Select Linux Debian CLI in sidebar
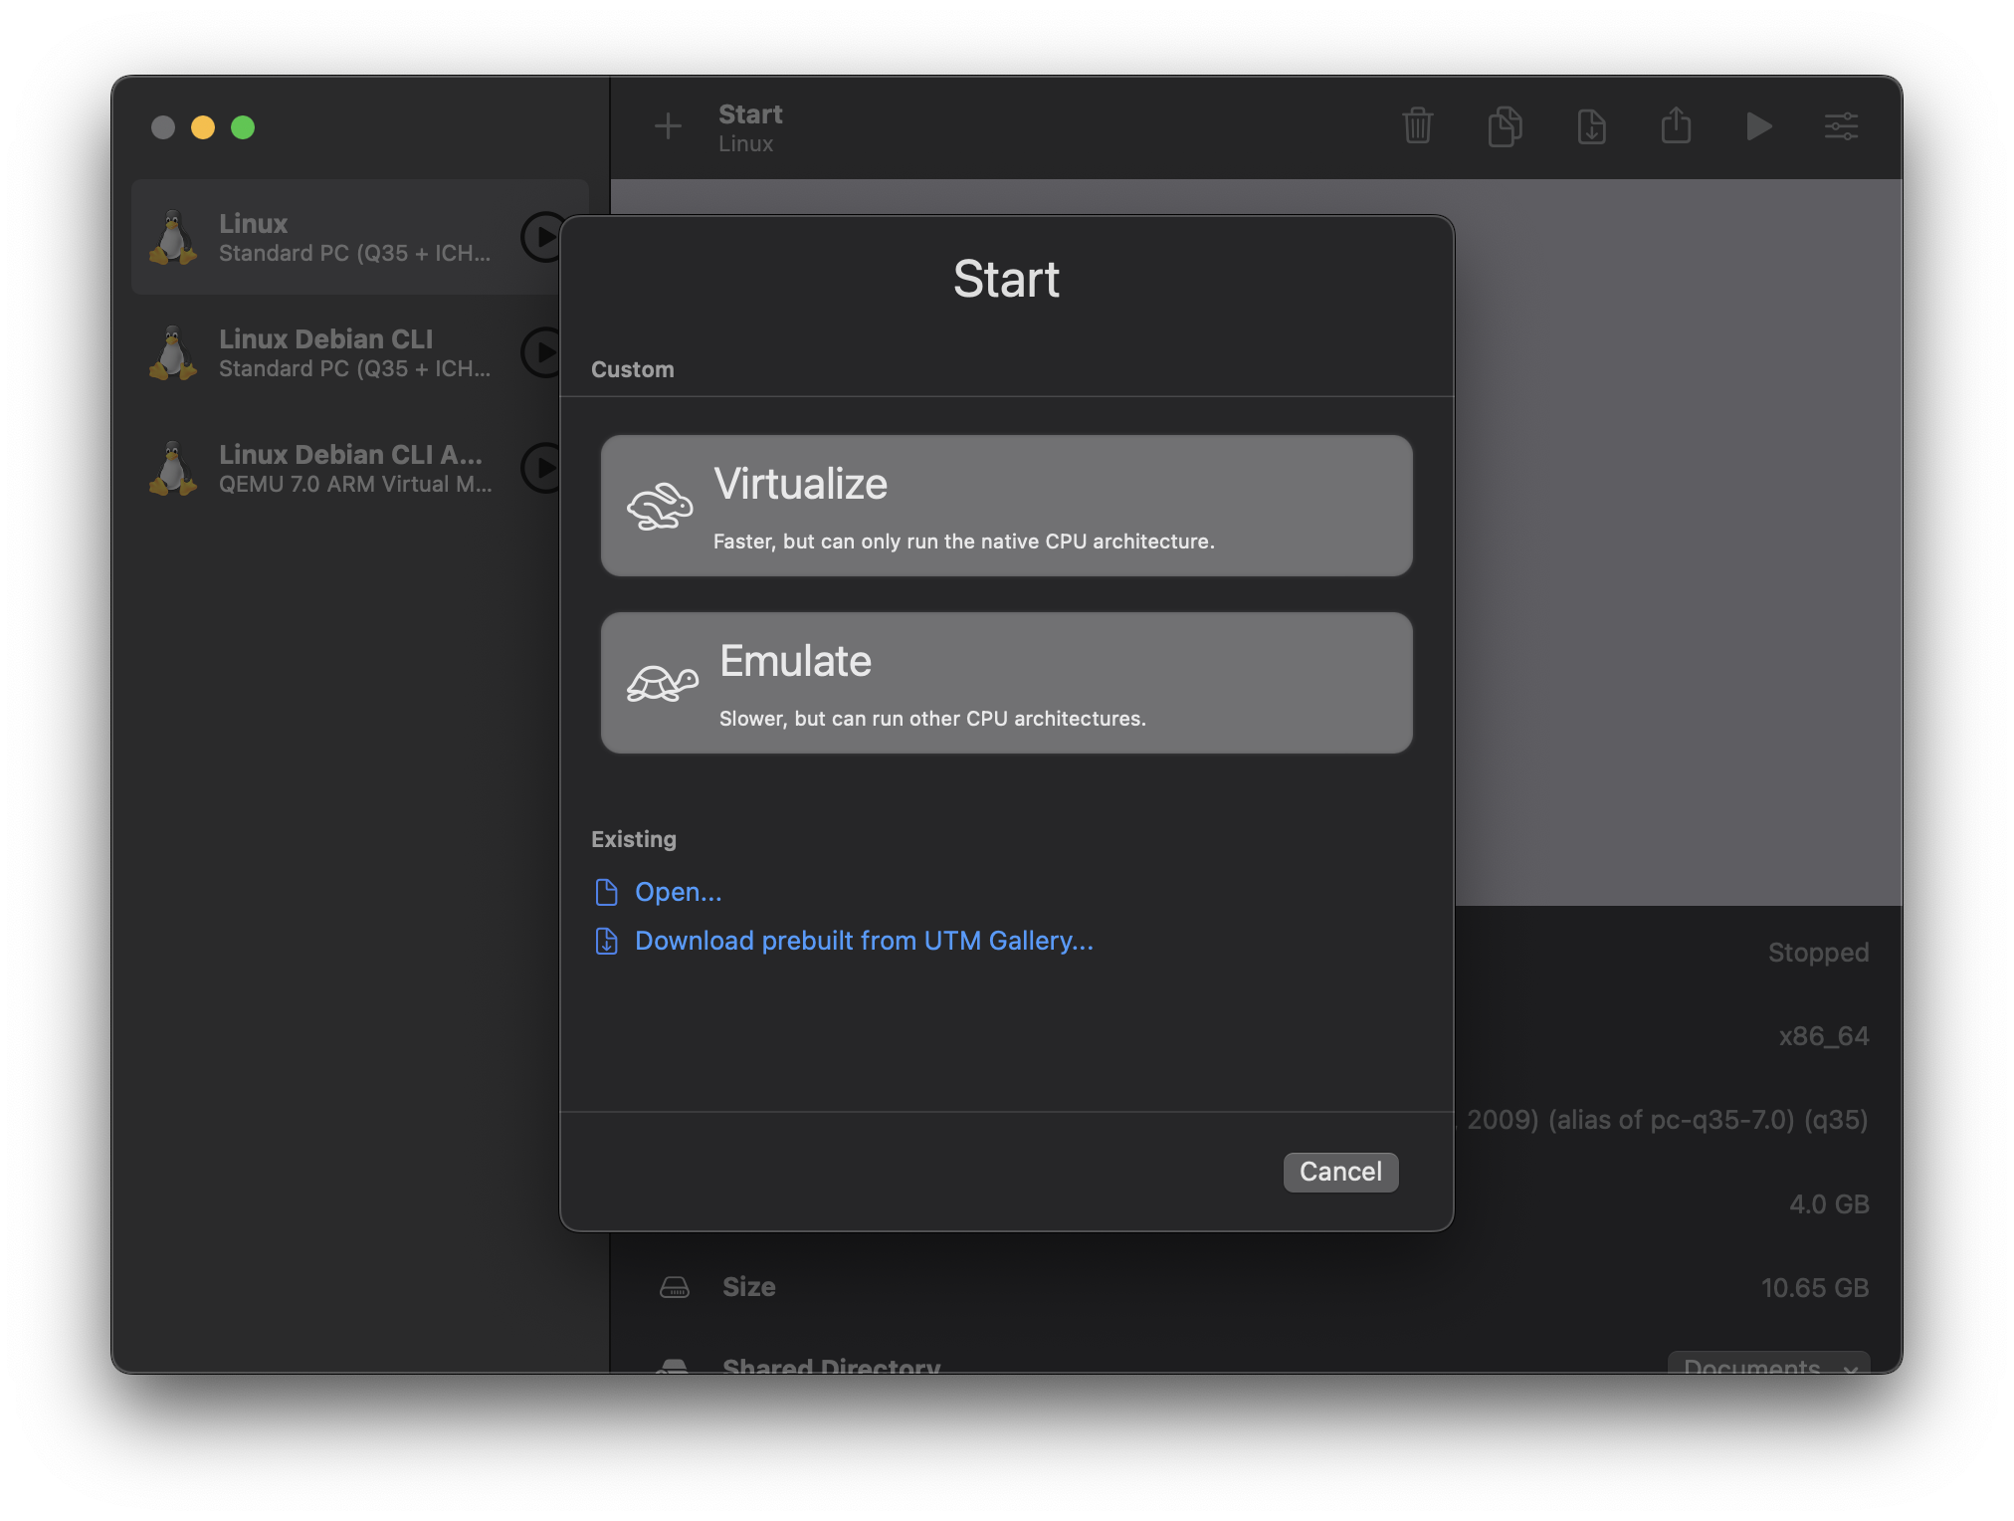Screen dimensions: 2014x1521 coord(359,352)
